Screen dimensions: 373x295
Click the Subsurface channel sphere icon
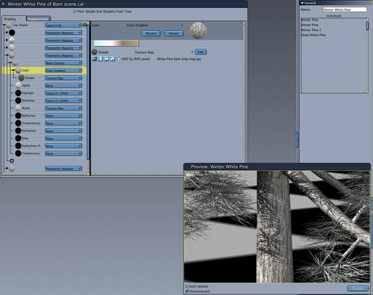click(x=18, y=146)
